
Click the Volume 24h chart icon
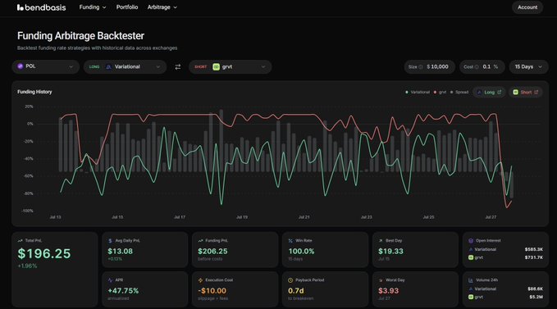click(471, 280)
